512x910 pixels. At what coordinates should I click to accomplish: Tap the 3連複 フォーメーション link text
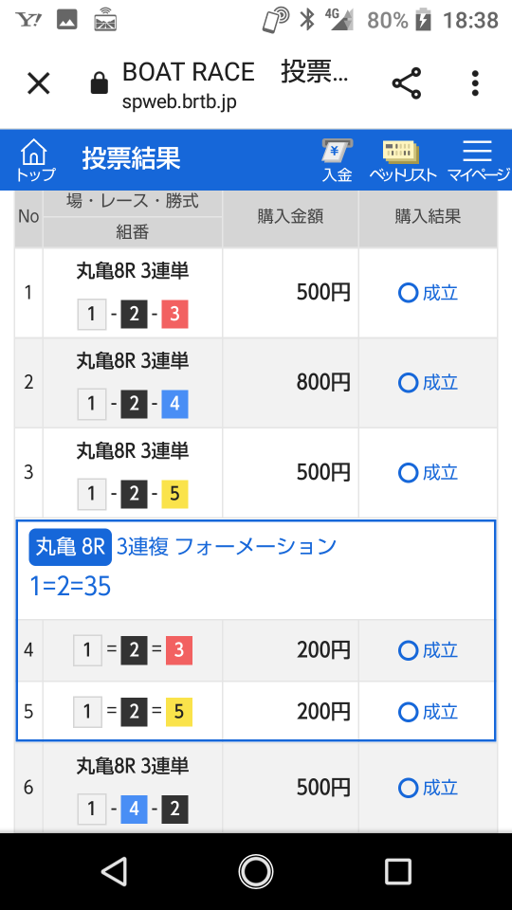coord(227,547)
